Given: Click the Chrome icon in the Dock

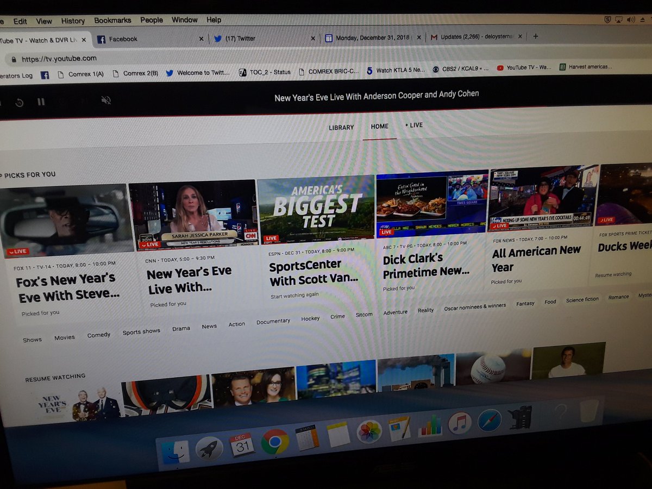Looking at the screenshot, I should click(275, 441).
